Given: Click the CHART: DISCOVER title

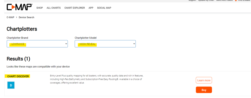Looking at the screenshot, I should (18, 76).
